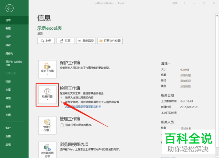Viewport: 219px width, 158px height.
Task: Click the 检查工作簿 heading
Action: 70,88
